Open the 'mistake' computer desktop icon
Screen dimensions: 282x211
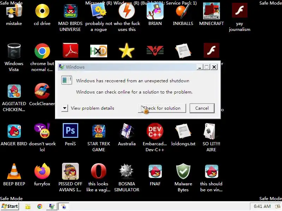point(14,11)
